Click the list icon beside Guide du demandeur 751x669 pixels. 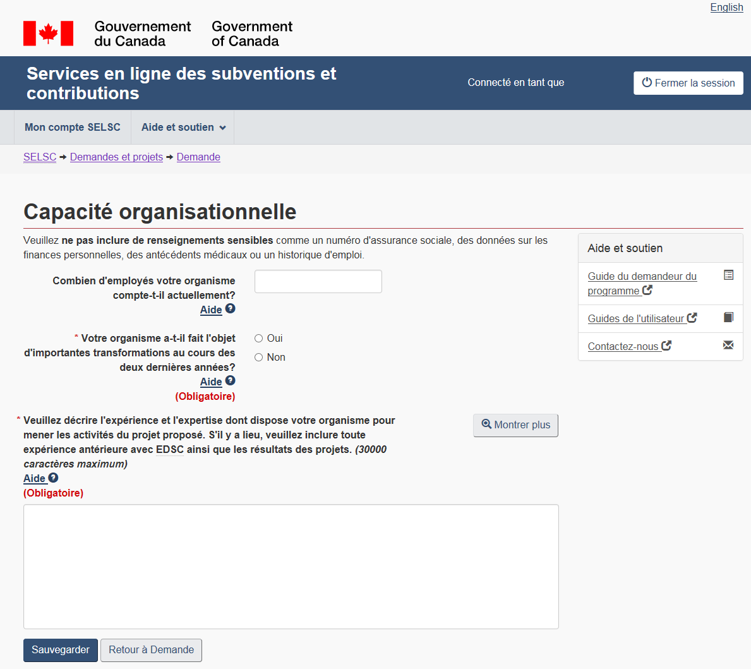point(728,275)
